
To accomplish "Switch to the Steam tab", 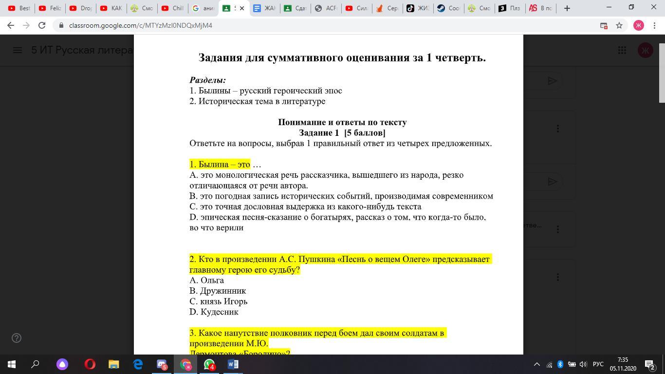I will click(447, 8).
